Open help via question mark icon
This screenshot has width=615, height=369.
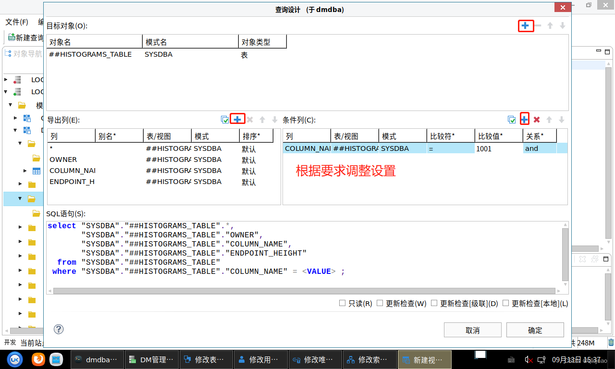(59, 329)
